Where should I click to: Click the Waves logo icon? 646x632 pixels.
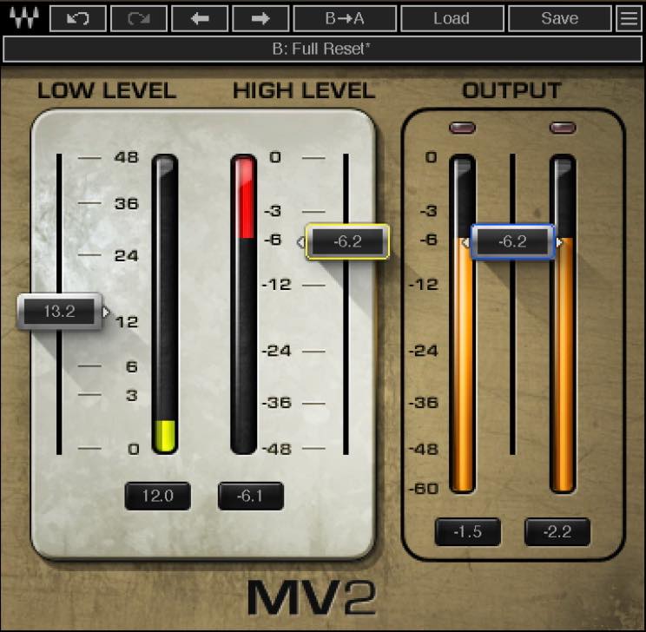pyautogui.click(x=24, y=18)
